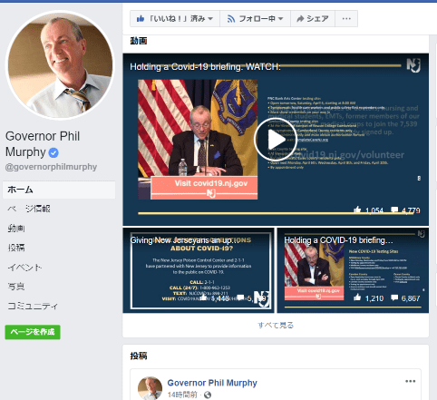Open the 「いいね！」済み dropdown
The image size is (437, 400).
point(175,19)
